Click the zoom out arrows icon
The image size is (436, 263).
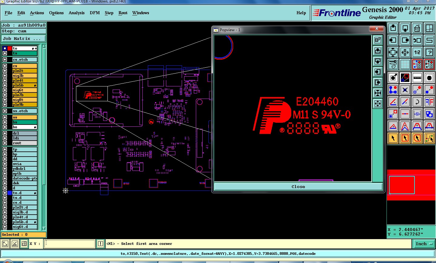(405, 52)
